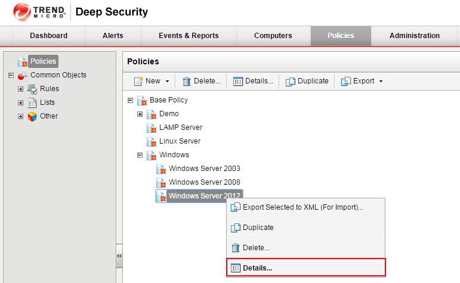Image resolution: width=460 pixels, height=283 pixels.
Task: Click the Policies sidebar icon
Action: pyautogui.click(x=23, y=62)
